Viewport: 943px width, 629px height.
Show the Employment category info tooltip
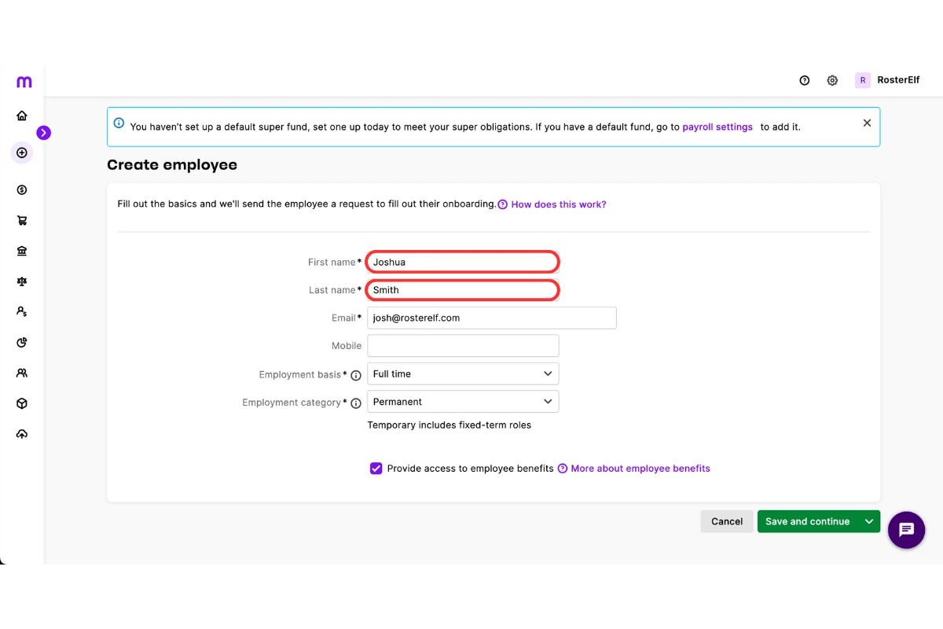click(x=356, y=403)
